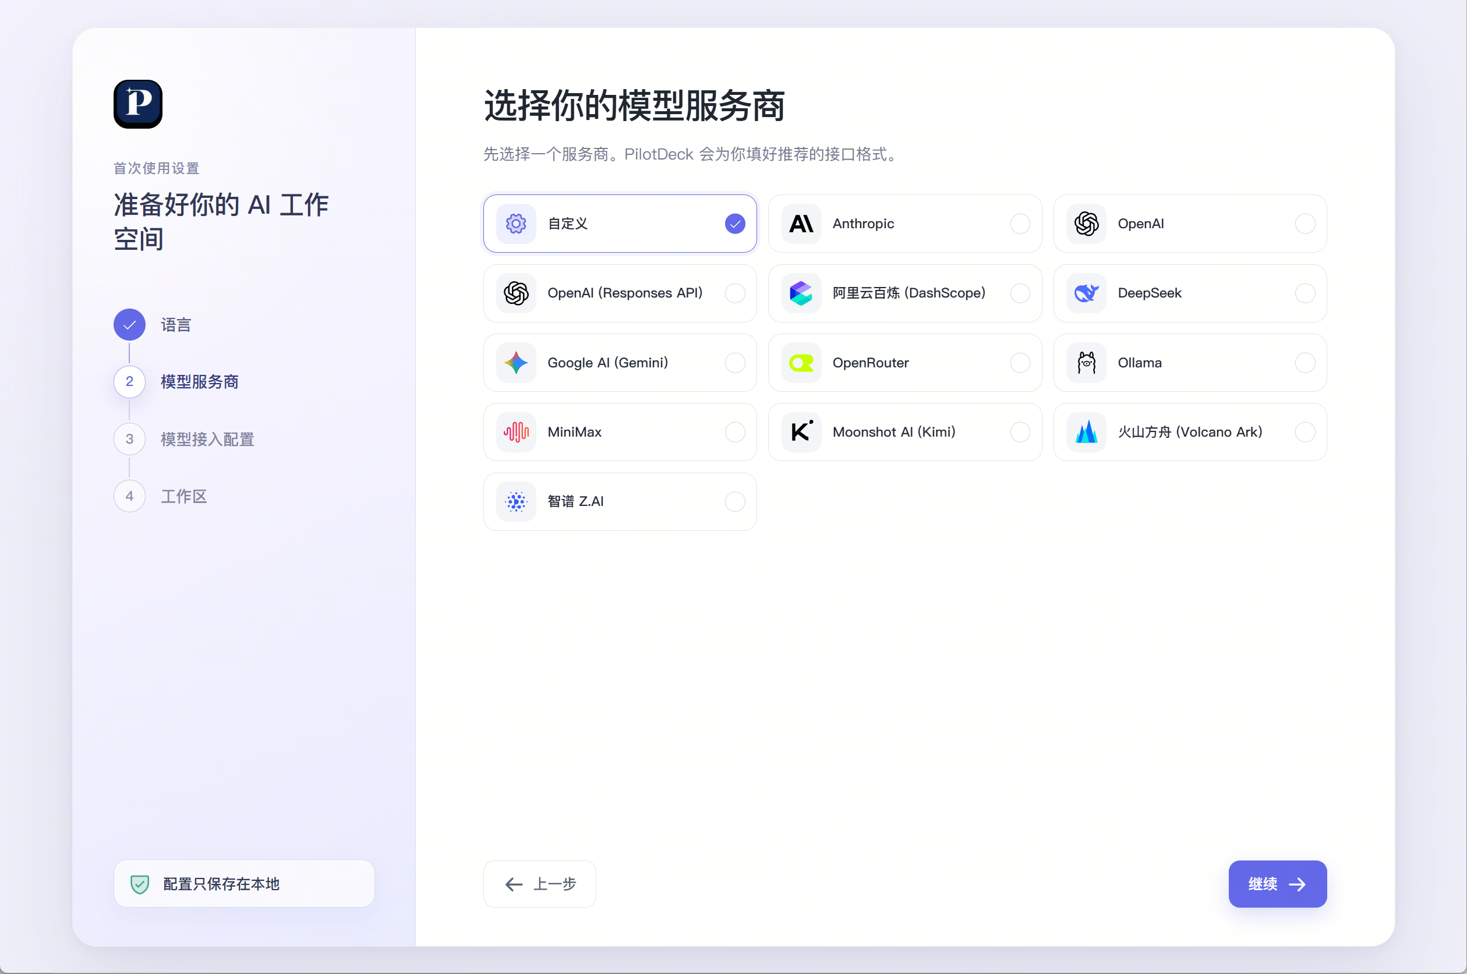Click the step number 4 circle
The height and width of the screenshot is (974, 1467).
(x=129, y=497)
